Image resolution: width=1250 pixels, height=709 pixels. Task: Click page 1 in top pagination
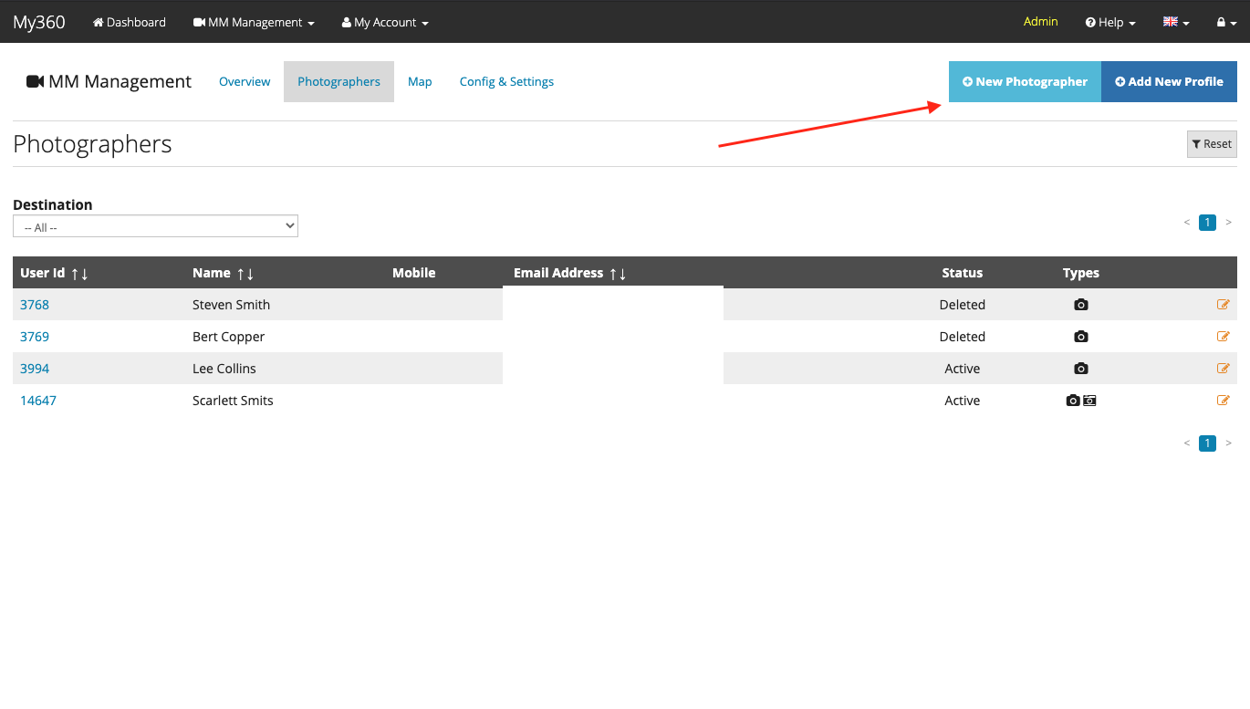tap(1207, 222)
